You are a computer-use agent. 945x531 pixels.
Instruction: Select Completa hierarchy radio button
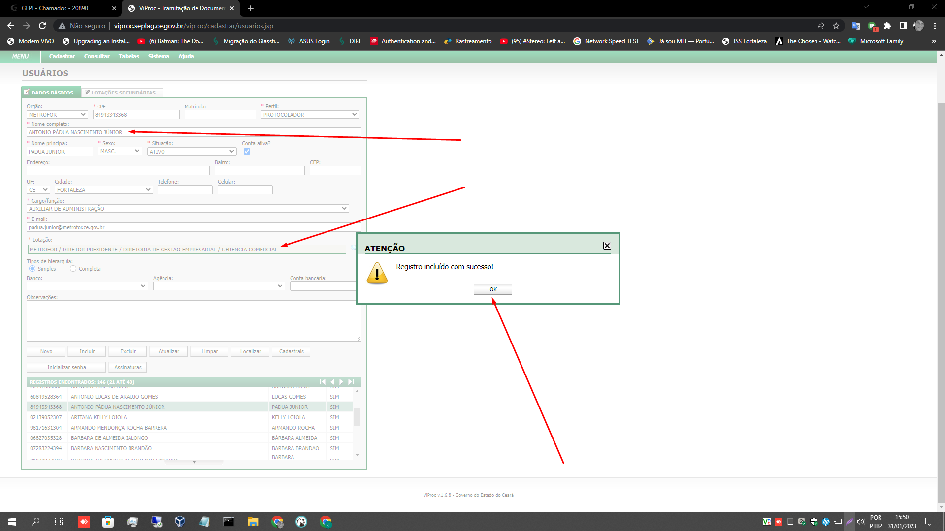point(73,269)
